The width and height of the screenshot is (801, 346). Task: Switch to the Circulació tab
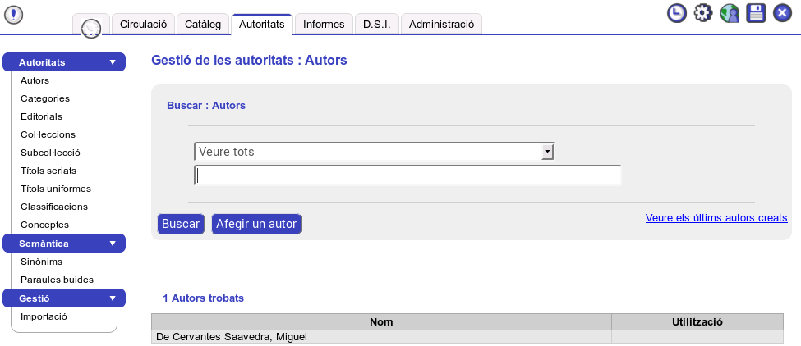coord(143,25)
